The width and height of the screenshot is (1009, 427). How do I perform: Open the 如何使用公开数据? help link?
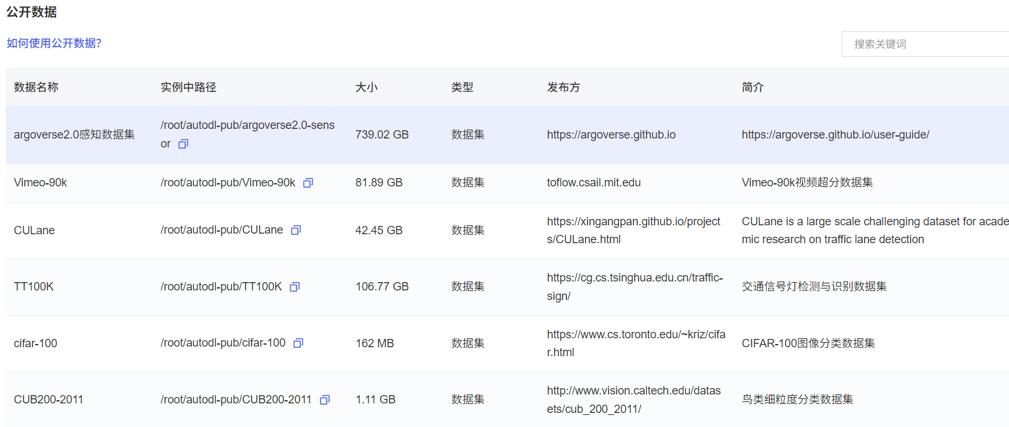54,43
